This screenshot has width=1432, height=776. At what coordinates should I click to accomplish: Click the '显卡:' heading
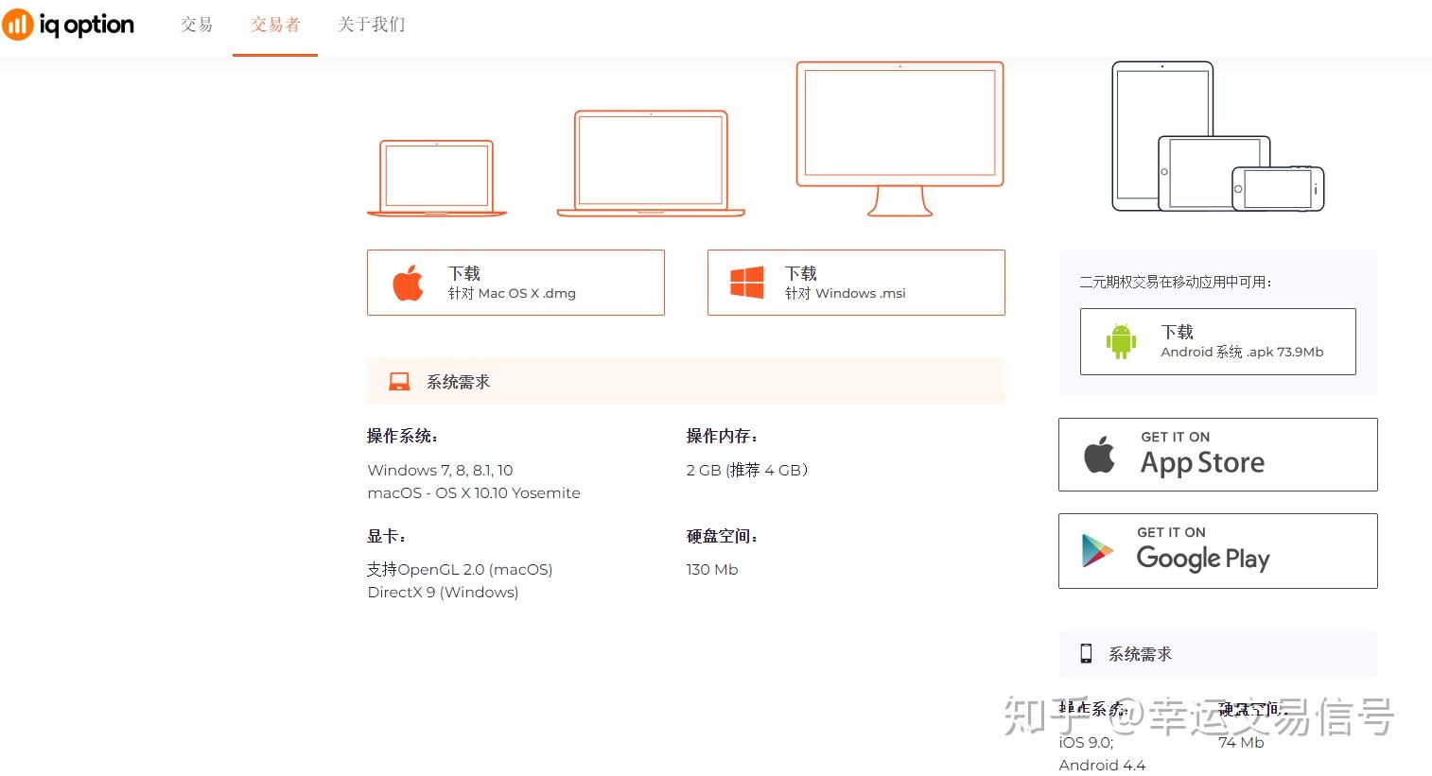point(386,536)
